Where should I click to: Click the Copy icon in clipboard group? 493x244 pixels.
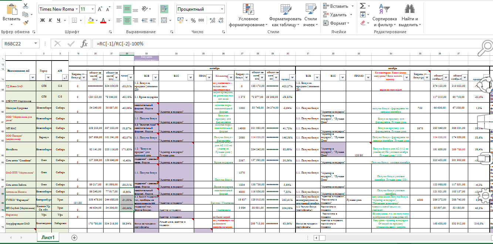[26, 14]
